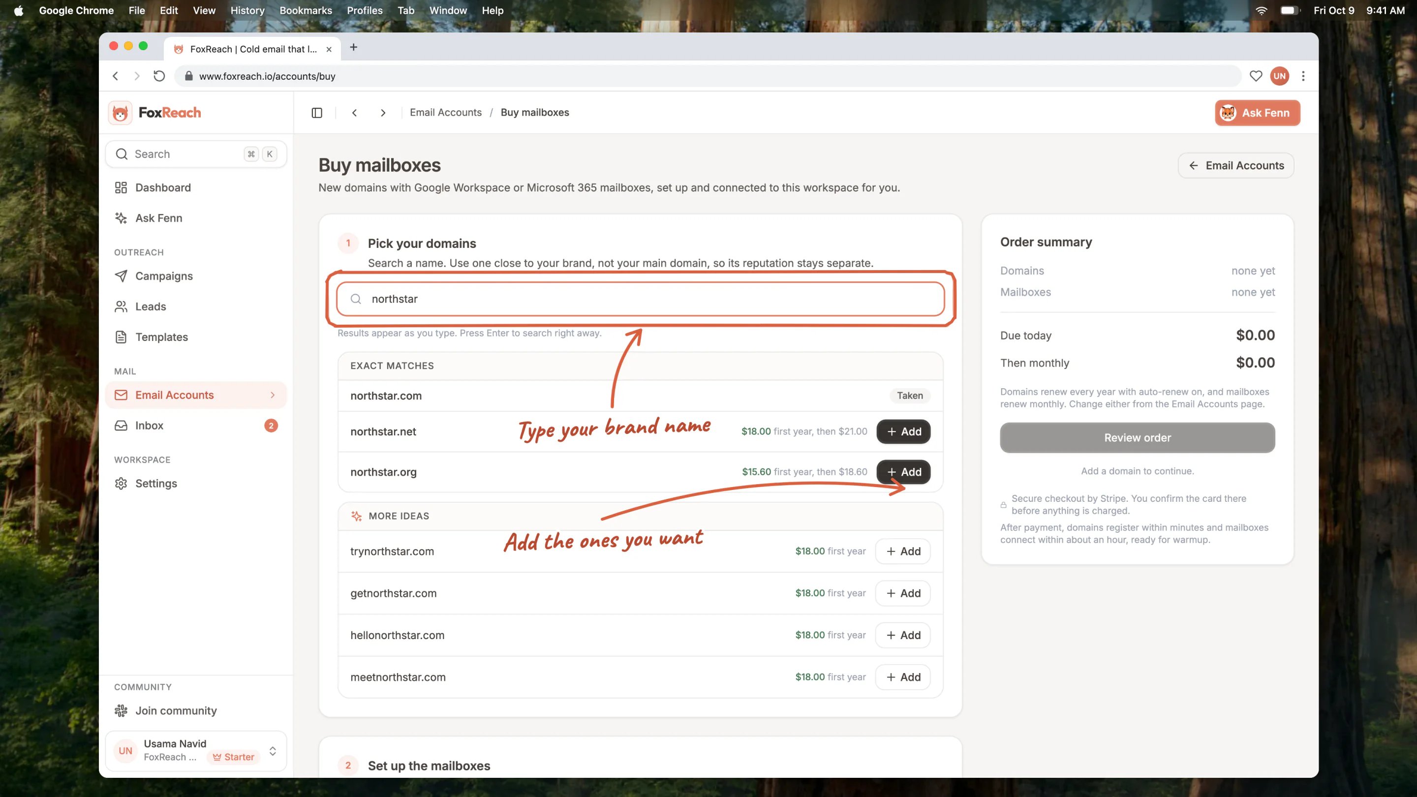This screenshot has width=1417, height=797.
Task: Open the History menu in menu bar
Action: point(247,10)
